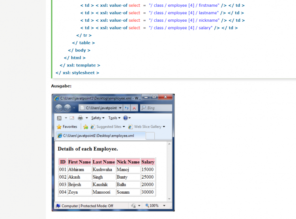The image size is (296, 219).
Task: Click the employee [4] / firstname code line
Action: 163,5
